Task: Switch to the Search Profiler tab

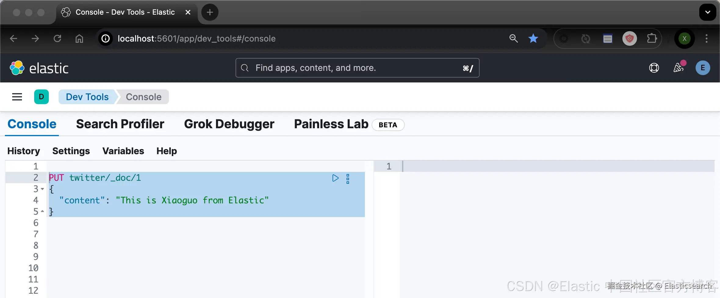Action: tap(120, 124)
